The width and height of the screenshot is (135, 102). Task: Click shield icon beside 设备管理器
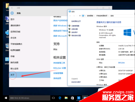click(69, 26)
